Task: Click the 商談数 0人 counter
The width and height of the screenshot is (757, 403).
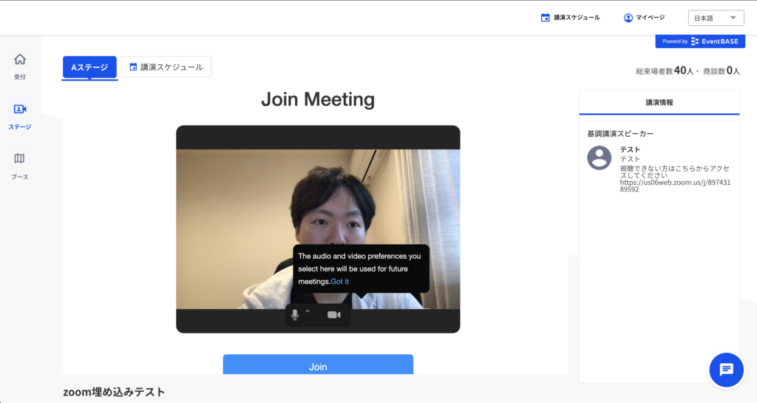Action: point(722,71)
